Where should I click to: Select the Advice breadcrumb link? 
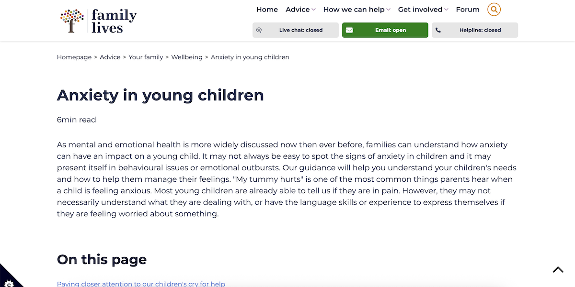110,57
